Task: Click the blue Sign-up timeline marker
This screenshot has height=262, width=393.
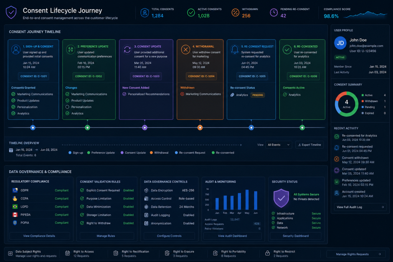Action: click(33, 127)
